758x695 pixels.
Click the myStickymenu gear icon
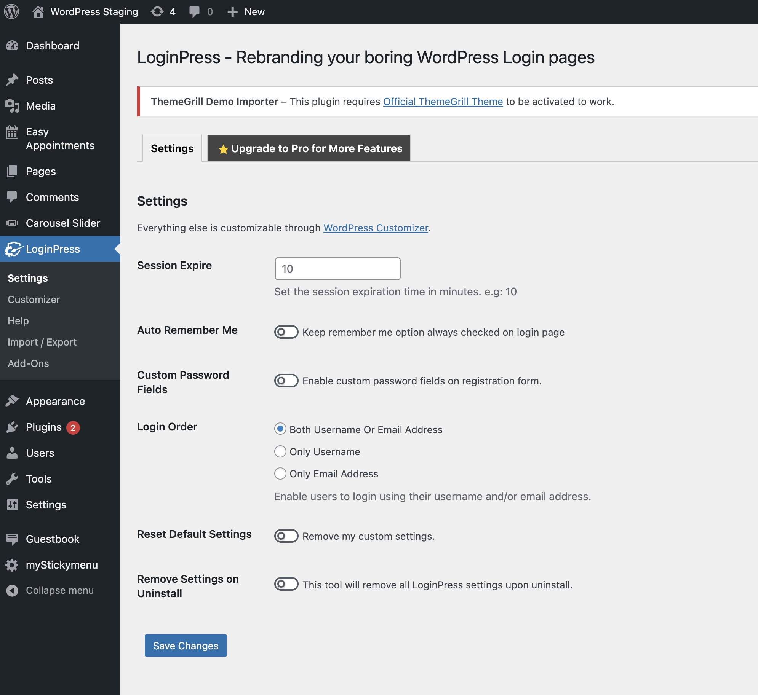pyautogui.click(x=12, y=565)
